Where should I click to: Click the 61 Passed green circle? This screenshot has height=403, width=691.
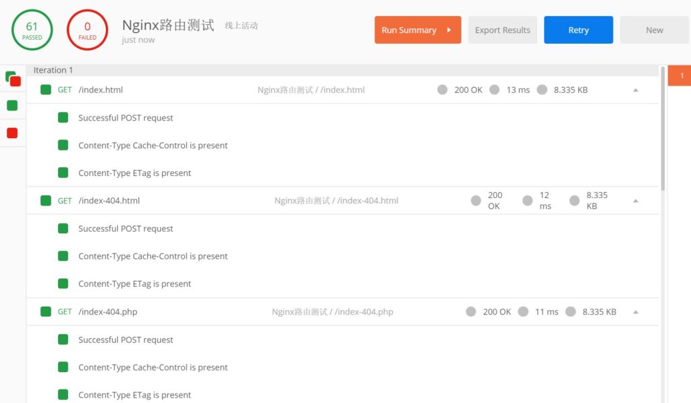[32, 30]
